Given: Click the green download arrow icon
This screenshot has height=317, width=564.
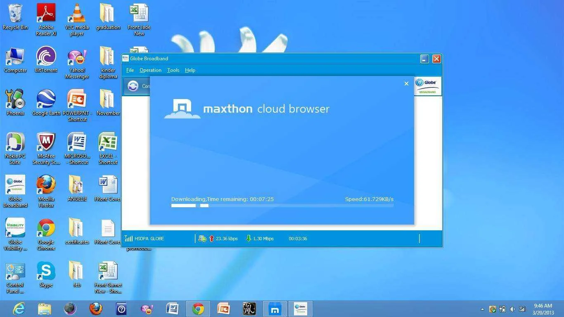Looking at the screenshot, I should click(x=249, y=239).
